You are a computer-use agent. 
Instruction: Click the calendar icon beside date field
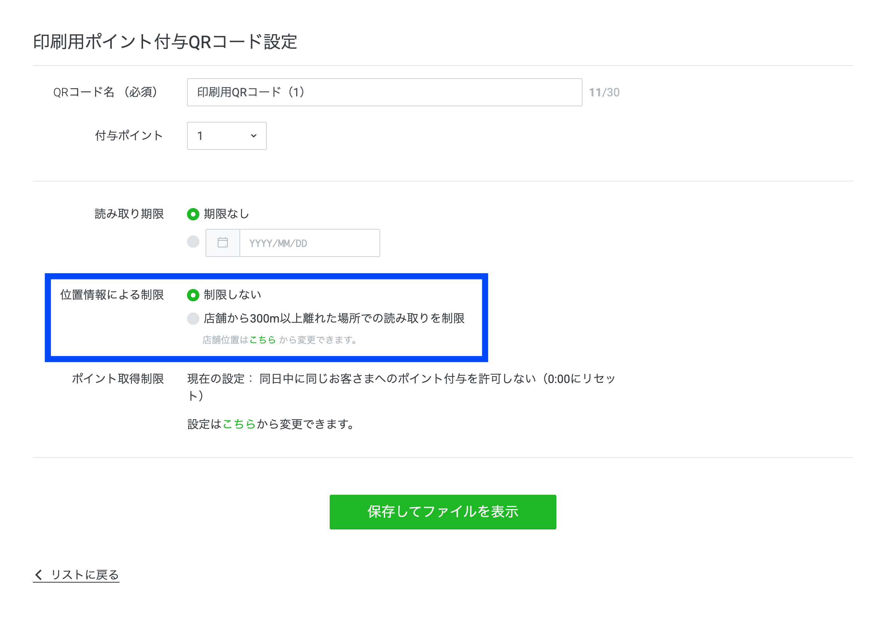coord(223,243)
